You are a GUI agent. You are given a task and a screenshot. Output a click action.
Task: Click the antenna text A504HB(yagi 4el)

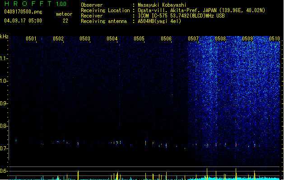click(159, 21)
